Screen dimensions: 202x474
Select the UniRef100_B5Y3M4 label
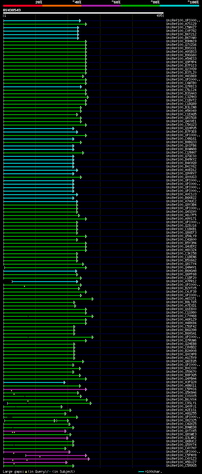click(181, 243)
